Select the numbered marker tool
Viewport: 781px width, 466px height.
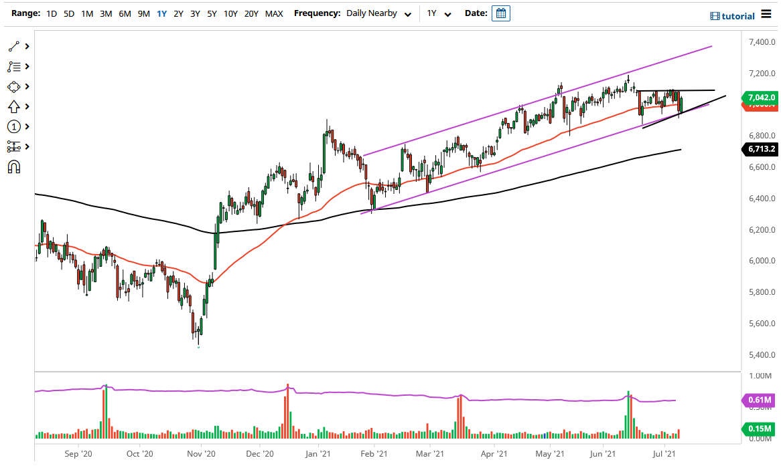tap(13, 126)
